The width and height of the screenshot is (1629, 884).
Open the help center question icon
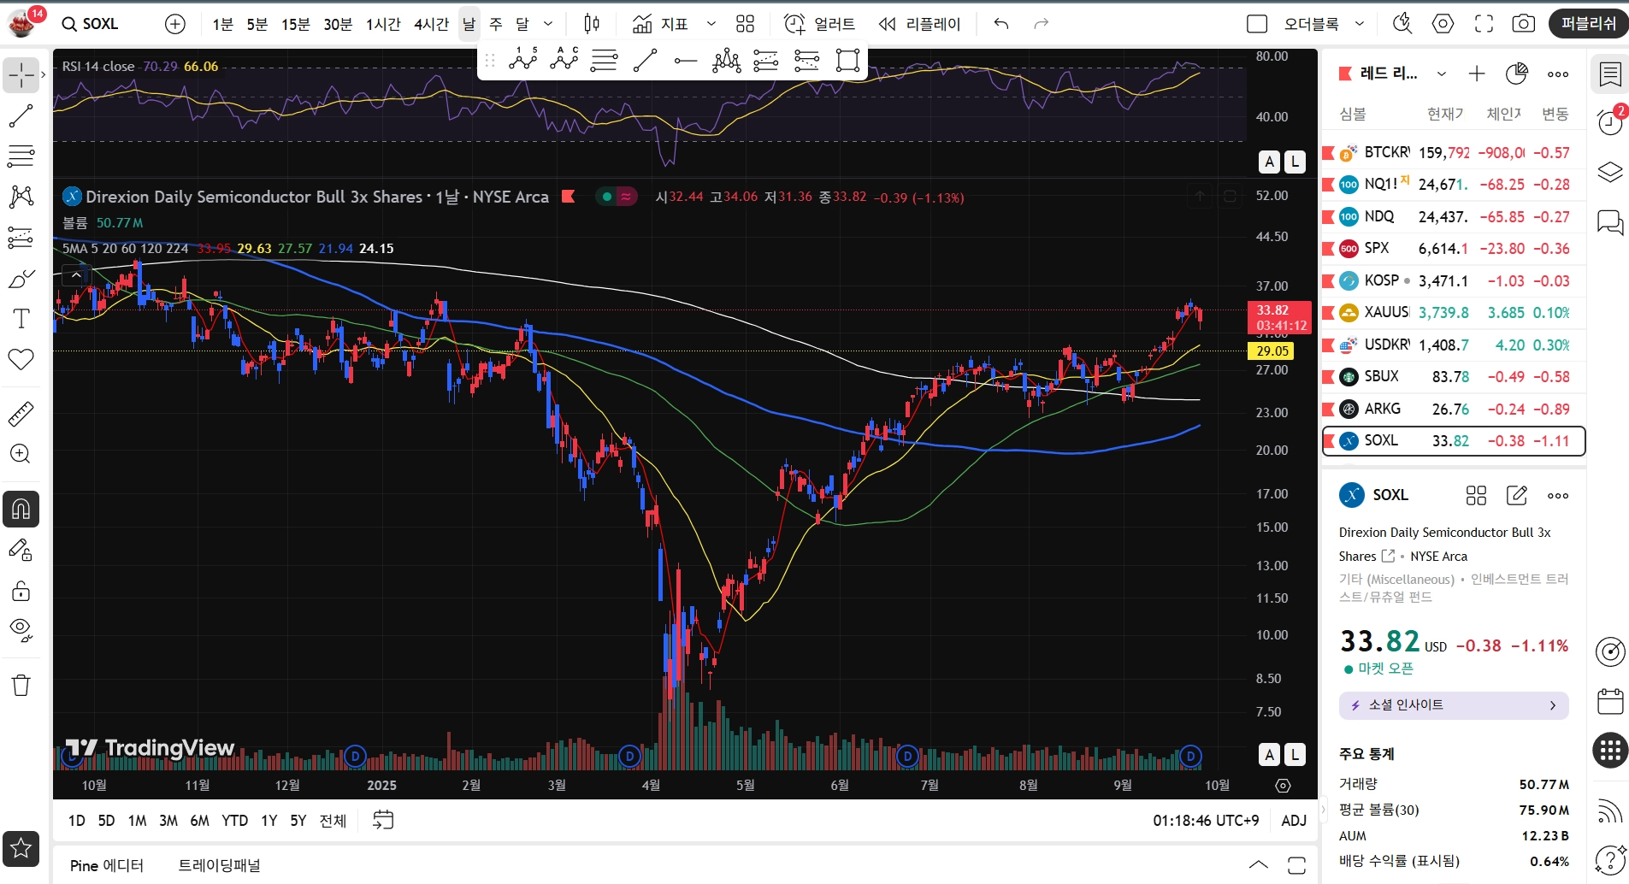click(1610, 860)
